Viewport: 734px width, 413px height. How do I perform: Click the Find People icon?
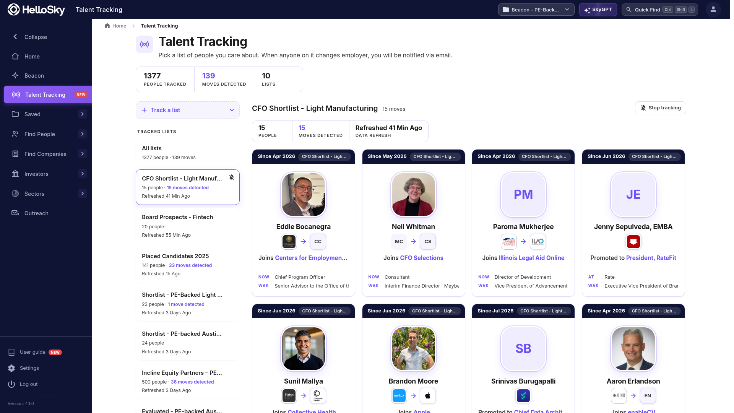15,134
